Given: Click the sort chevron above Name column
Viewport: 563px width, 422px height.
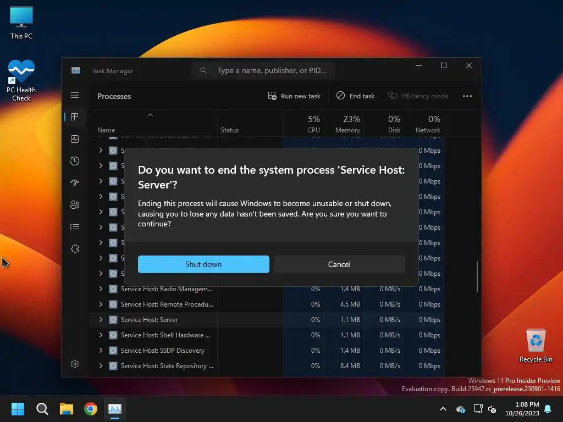Looking at the screenshot, I should tap(151, 115).
